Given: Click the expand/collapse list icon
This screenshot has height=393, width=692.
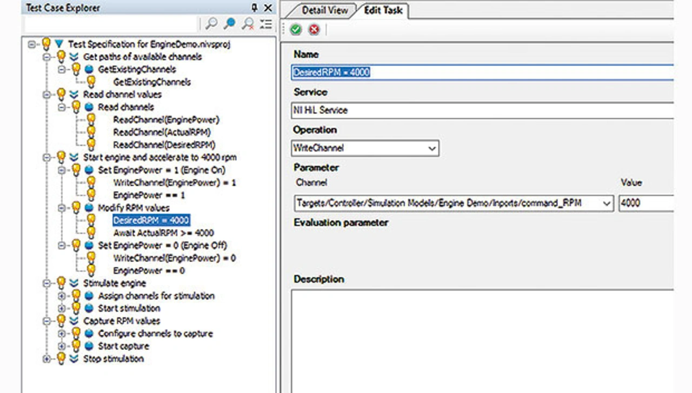Looking at the screenshot, I should pyautogui.click(x=265, y=24).
